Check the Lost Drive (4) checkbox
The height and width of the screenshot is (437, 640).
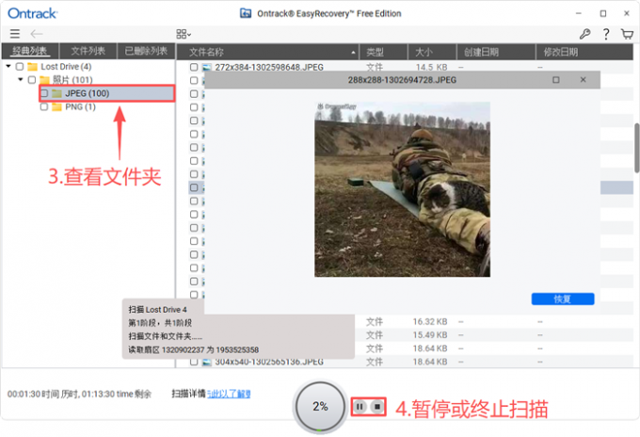pos(20,67)
